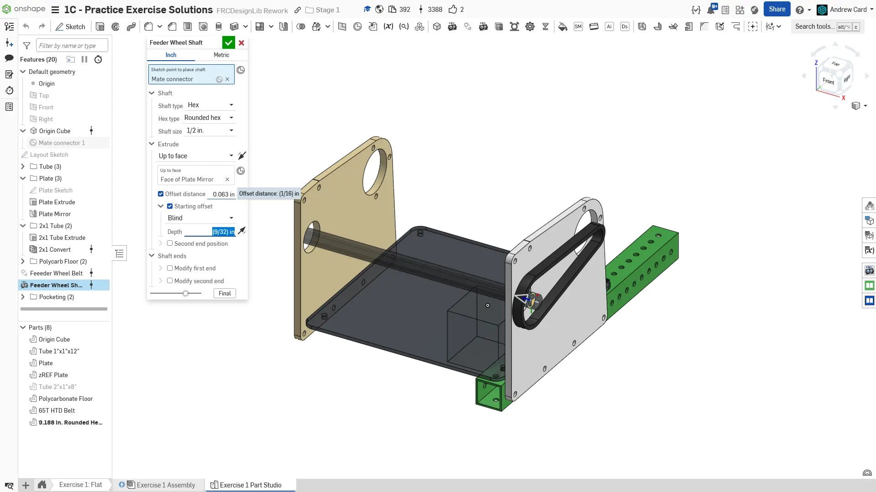Open notifications bell icon
This screenshot has width=876, height=492.
point(711,10)
